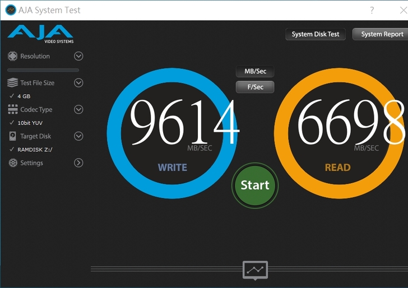Click the 6698 read speed value
This screenshot has height=288, width=408.
(x=351, y=122)
